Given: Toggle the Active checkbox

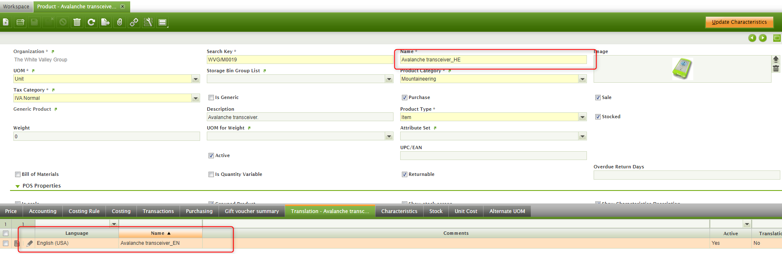Looking at the screenshot, I should [211, 155].
